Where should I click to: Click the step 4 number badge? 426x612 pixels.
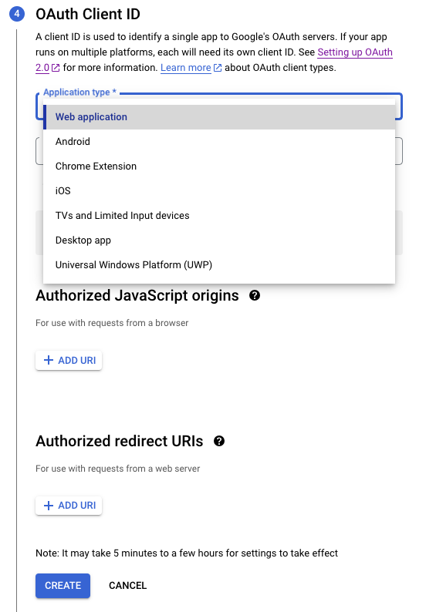(x=17, y=14)
